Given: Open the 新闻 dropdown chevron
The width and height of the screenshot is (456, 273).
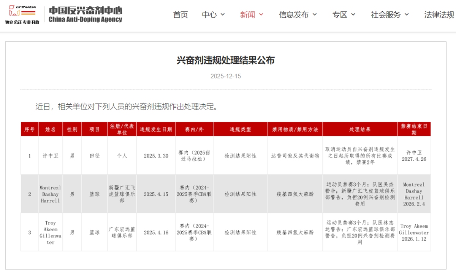Looking at the screenshot, I should pyautogui.click(x=261, y=15).
